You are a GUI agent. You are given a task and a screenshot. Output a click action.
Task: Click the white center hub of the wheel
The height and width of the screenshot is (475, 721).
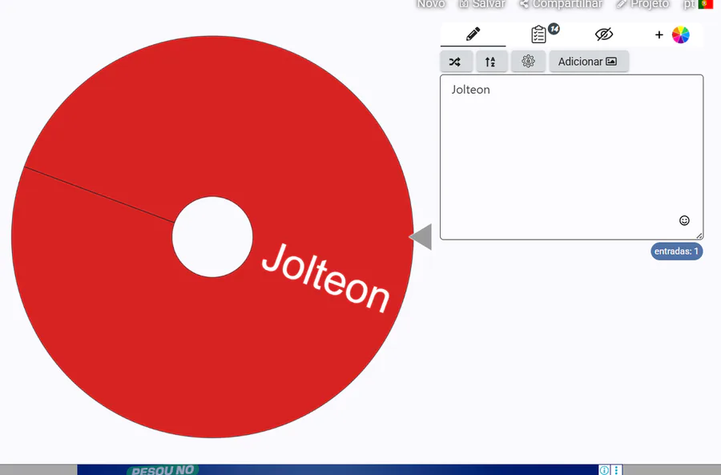(x=212, y=237)
